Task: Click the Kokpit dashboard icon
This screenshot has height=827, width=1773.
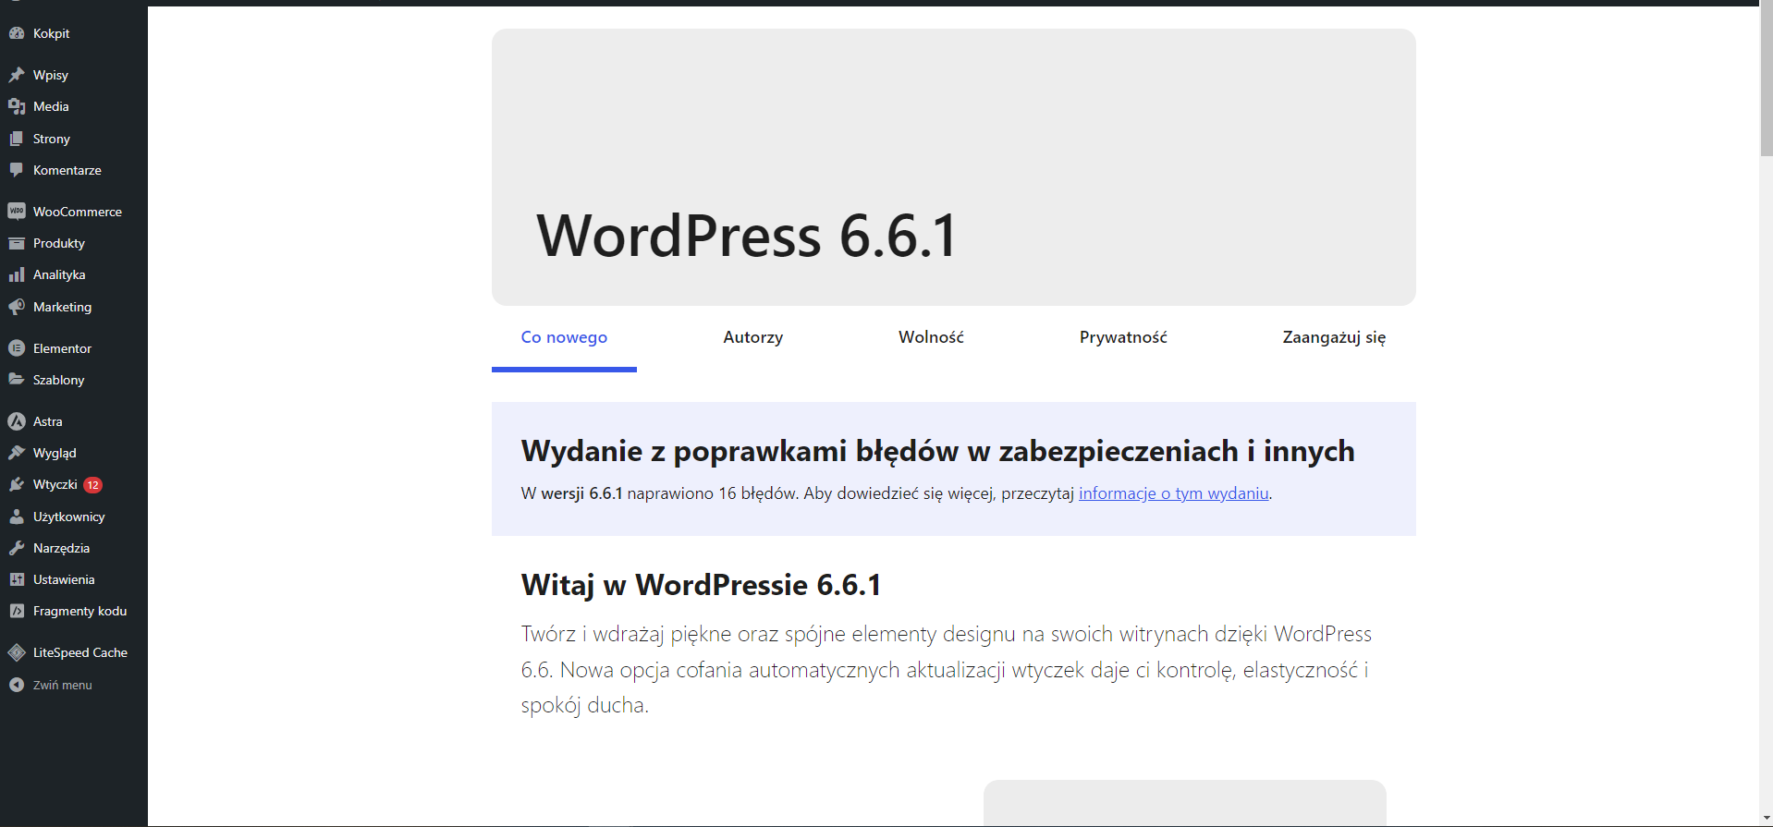Action: click(x=17, y=33)
